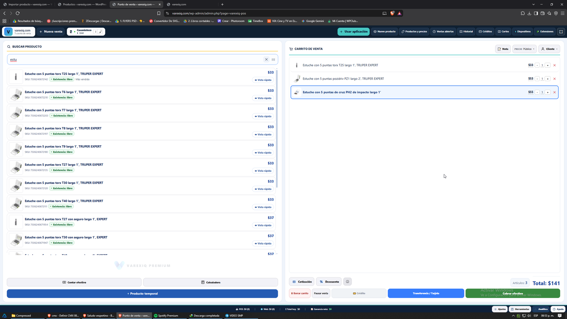Click the edit icon on Casamixteco sale tab
Viewport: 567px width, 319px height.
(100, 32)
